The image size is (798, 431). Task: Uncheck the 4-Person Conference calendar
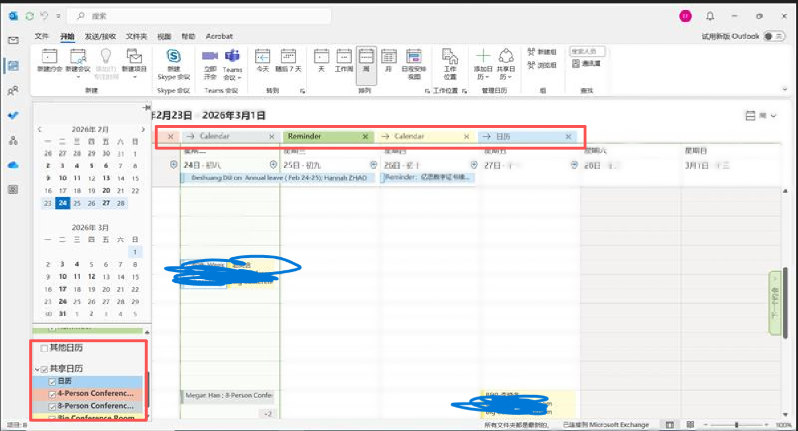click(x=52, y=394)
